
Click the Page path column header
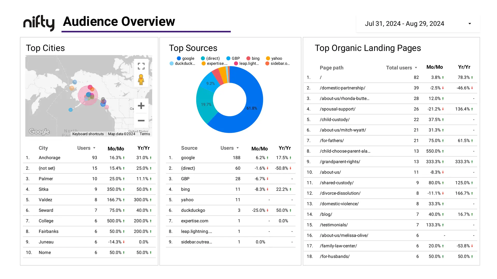331,68
